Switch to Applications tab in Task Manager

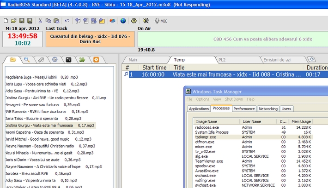(x=199, y=108)
